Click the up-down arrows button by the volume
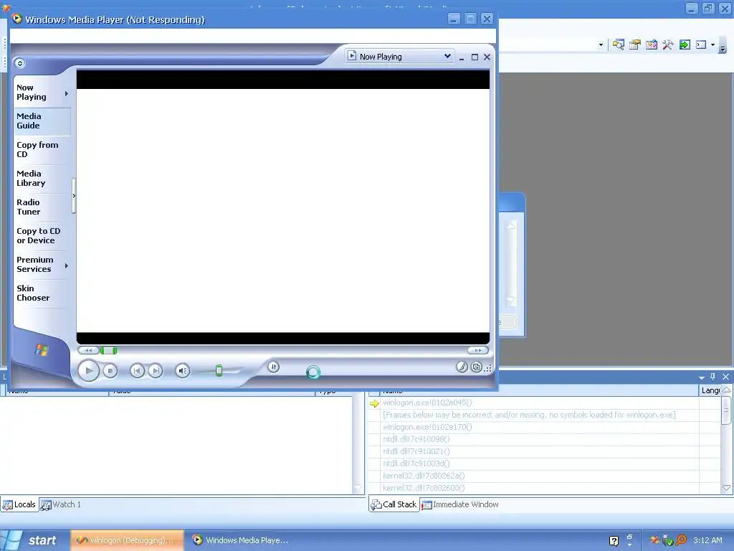 tap(274, 367)
